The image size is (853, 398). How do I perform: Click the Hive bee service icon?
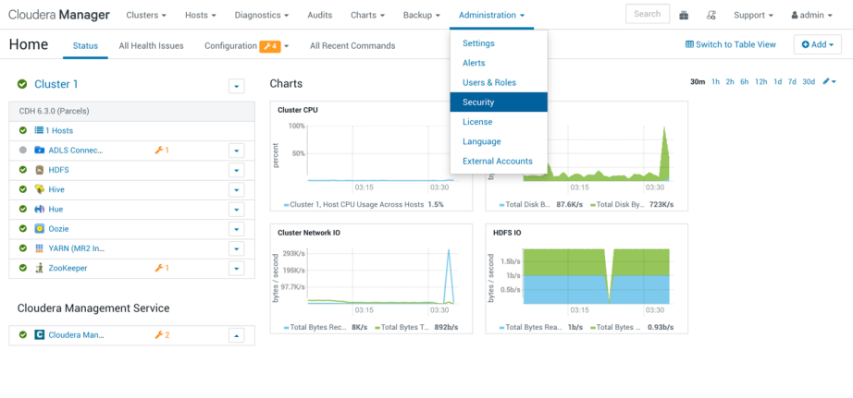(x=40, y=189)
